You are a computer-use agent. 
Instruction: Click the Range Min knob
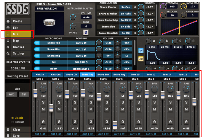click(183, 15)
